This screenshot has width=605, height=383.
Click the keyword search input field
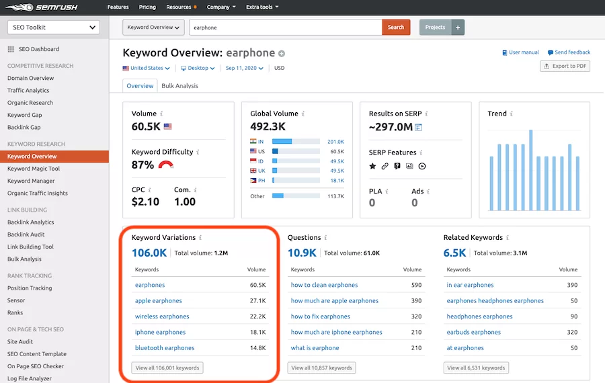(285, 28)
